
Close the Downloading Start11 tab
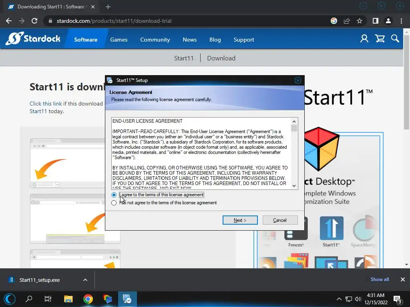(93, 7)
